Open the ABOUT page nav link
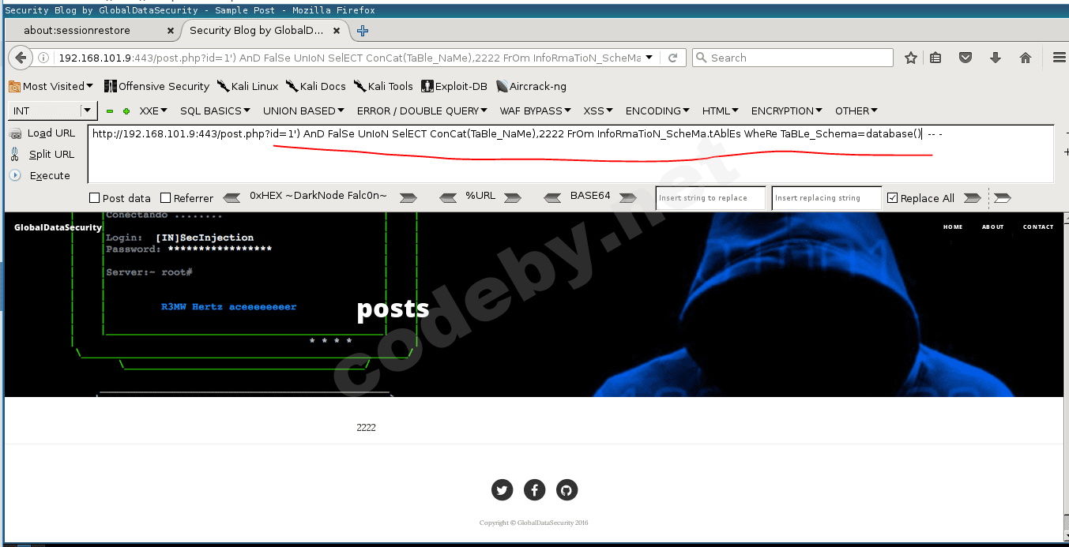Screen dimensions: 1069x547 (993, 227)
